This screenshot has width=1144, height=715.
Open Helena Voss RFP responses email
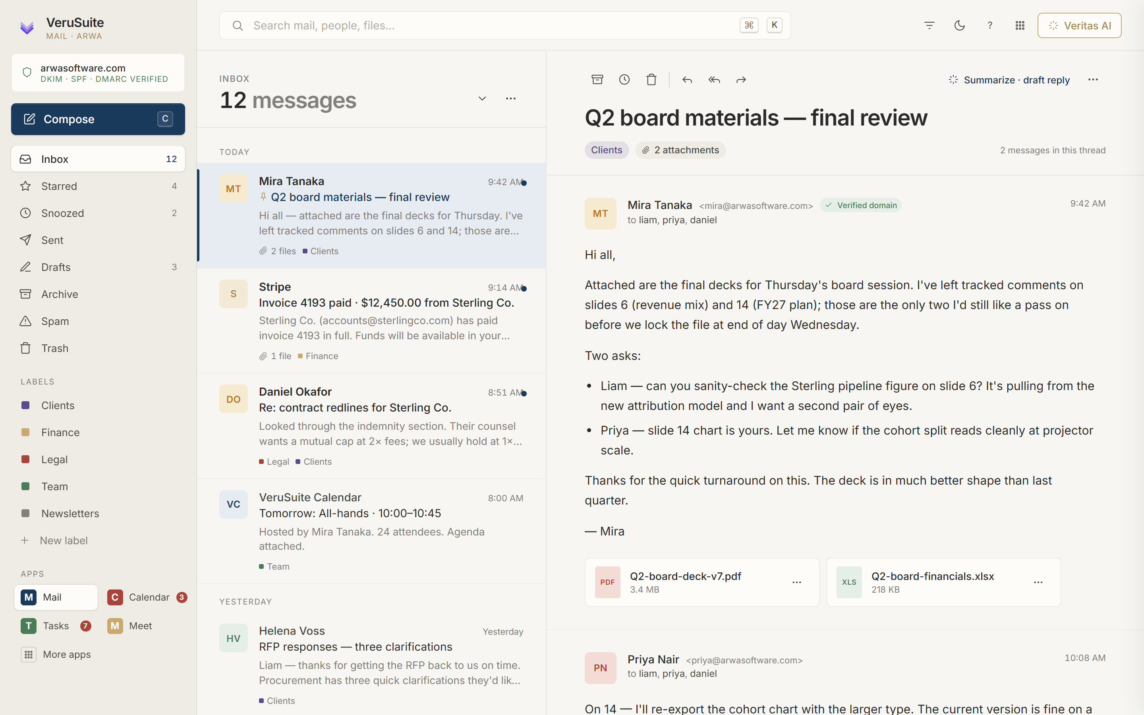pyautogui.click(x=371, y=665)
